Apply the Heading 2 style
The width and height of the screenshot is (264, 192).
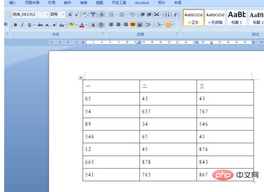(256, 18)
